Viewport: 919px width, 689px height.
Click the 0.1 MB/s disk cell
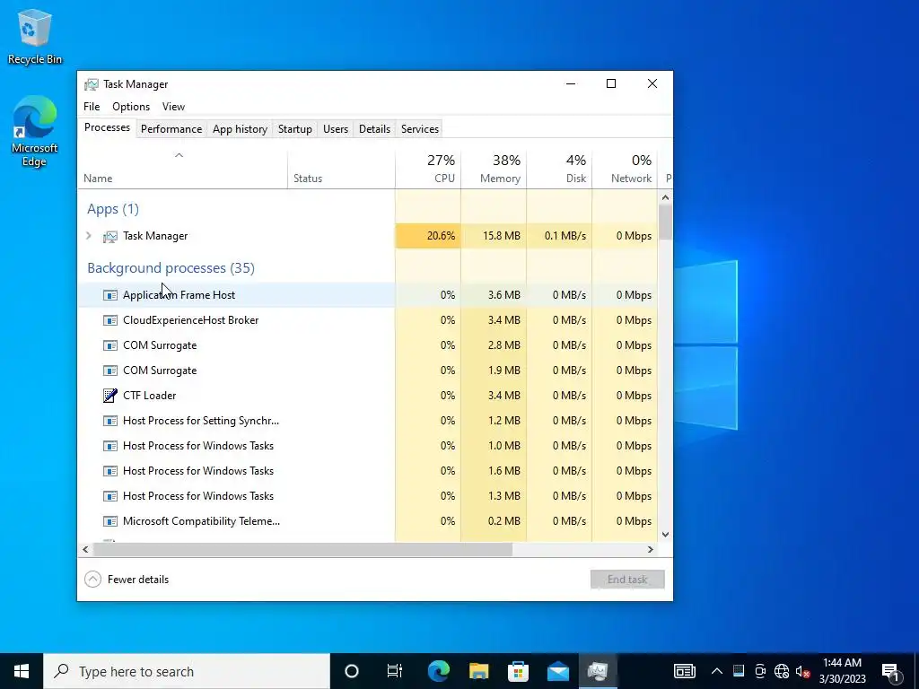(559, 236)
